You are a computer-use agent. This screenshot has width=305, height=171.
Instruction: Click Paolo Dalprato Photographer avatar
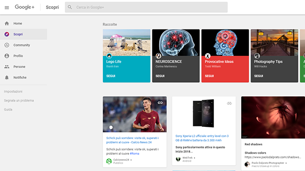pyautogui.click(x=247, y=164)
